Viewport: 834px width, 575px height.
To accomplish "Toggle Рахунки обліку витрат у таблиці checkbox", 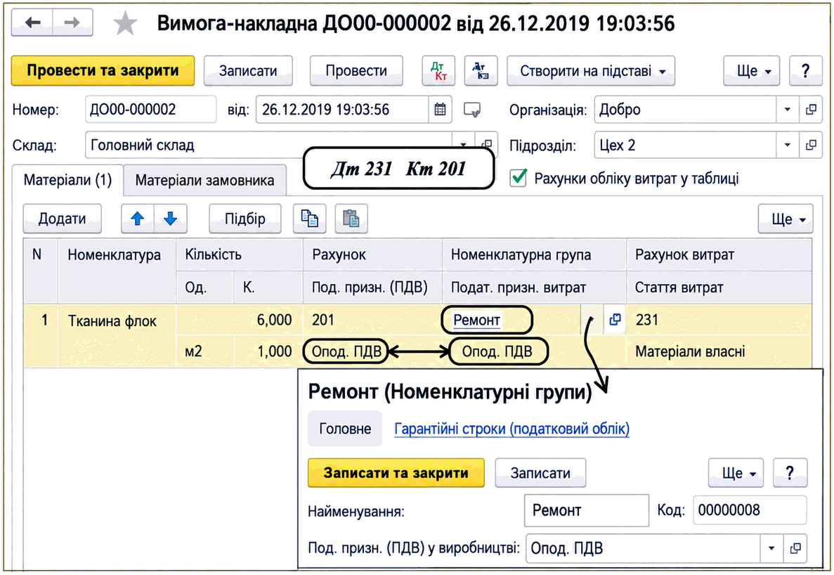I will point(518,178).
